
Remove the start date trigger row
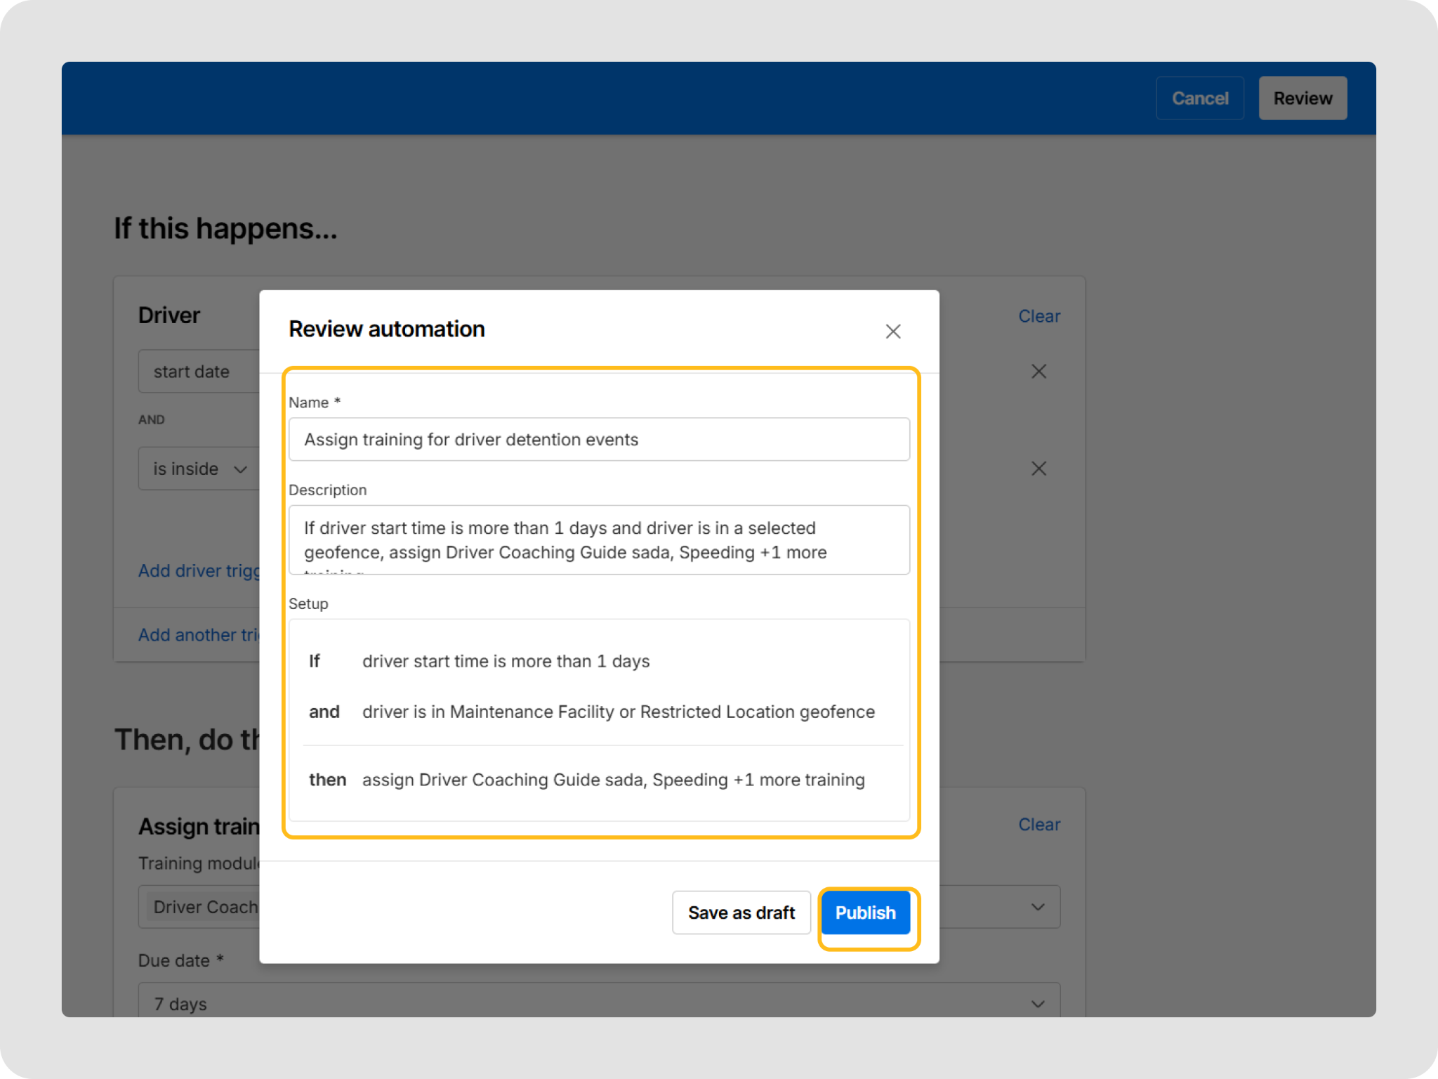pos(1038,371)
